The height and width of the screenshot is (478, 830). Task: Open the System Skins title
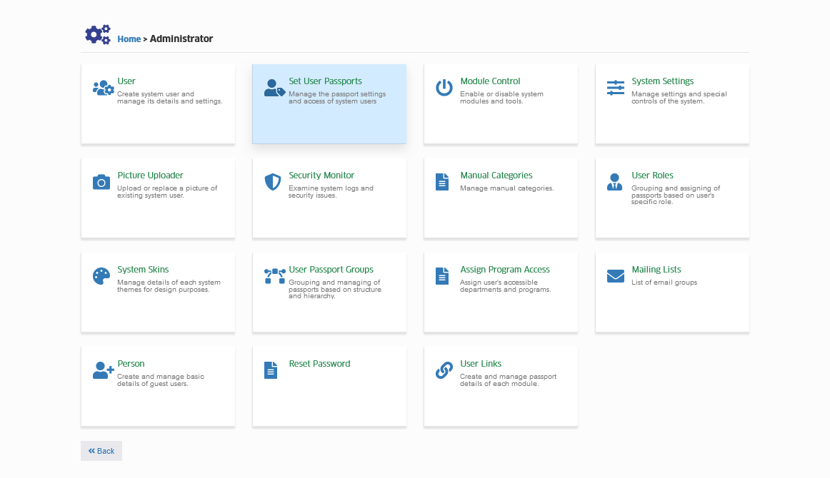tap(143, 270)
